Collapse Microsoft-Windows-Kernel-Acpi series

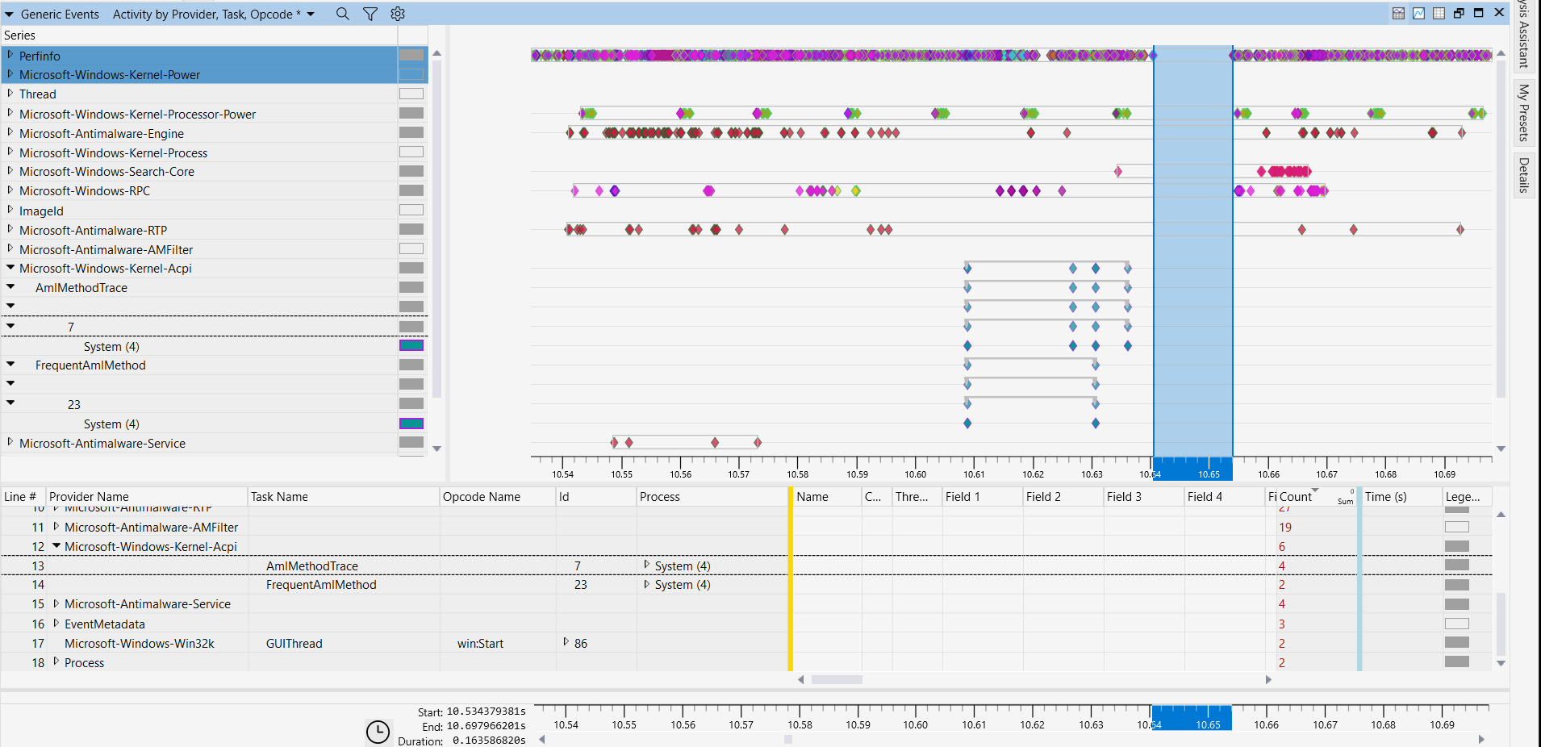[10, 268]
